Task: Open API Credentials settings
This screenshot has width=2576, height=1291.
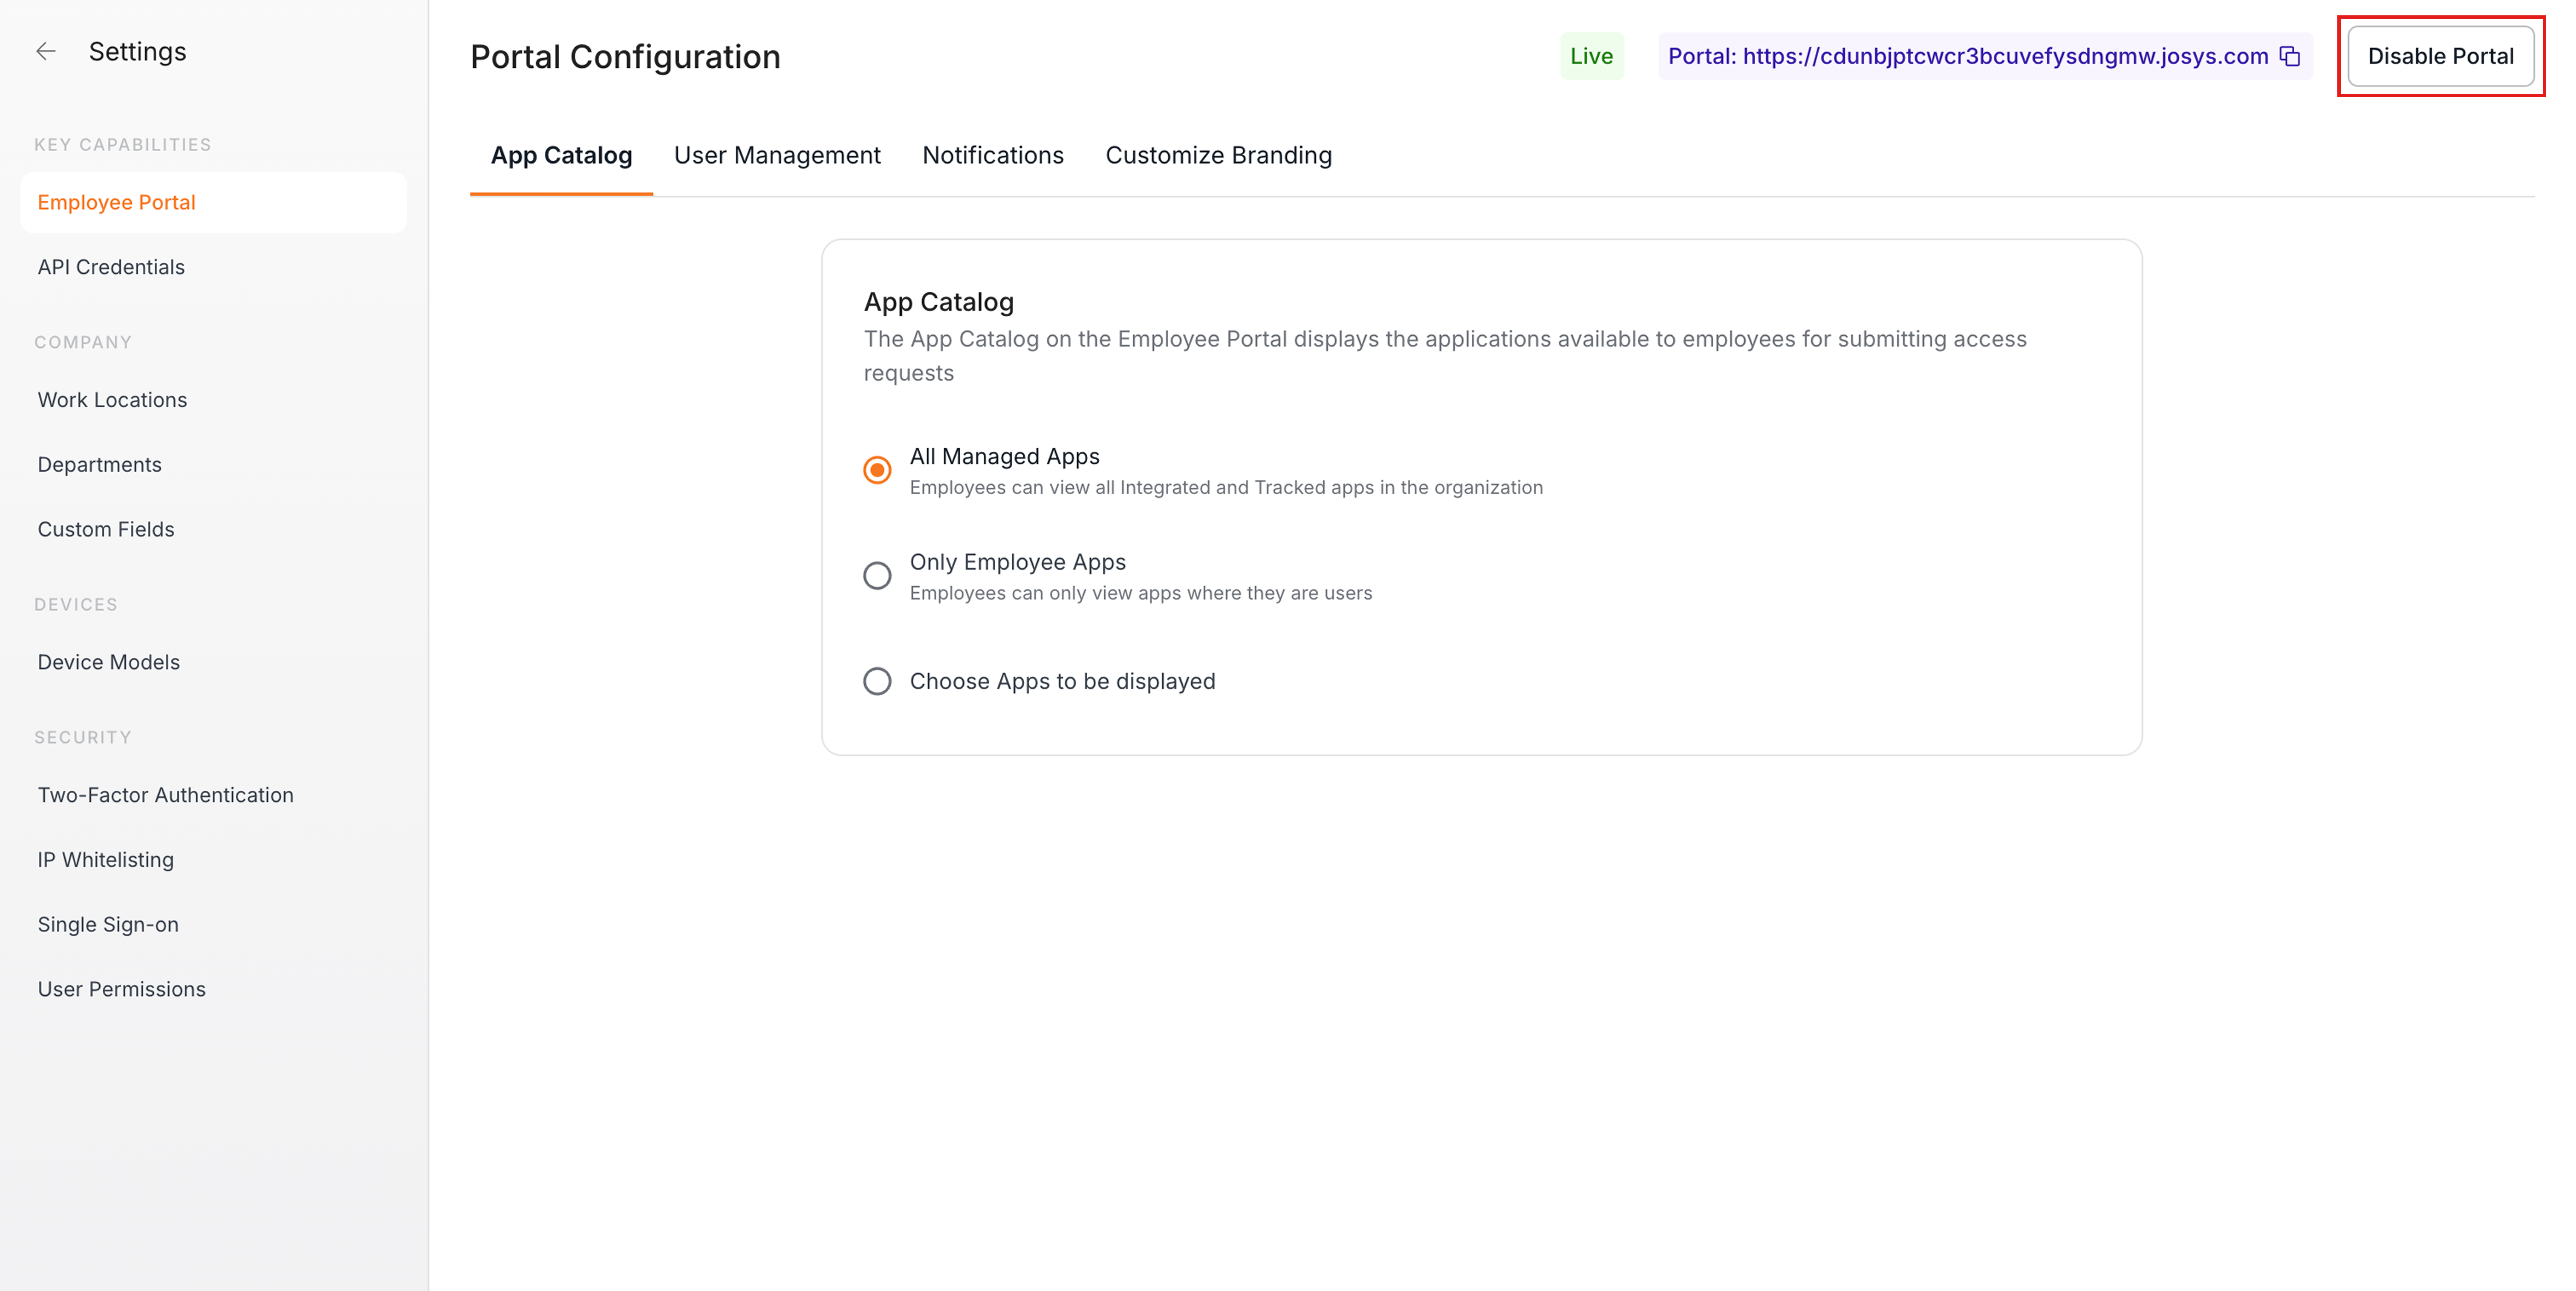Action: point(111,267)
